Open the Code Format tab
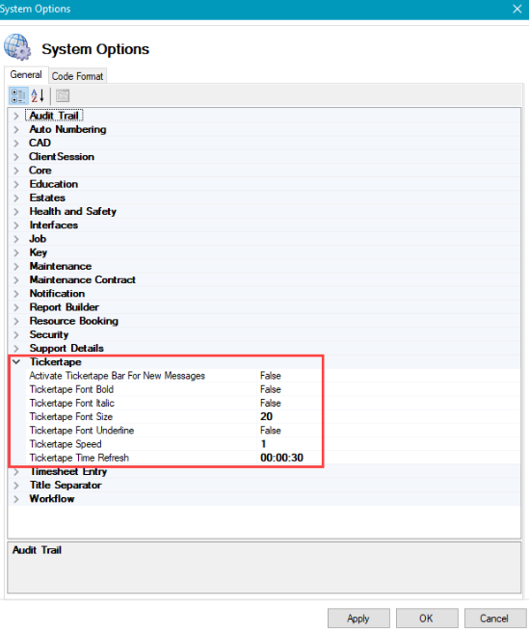This screenshot has height=633, width=529. tap(77, 76)
